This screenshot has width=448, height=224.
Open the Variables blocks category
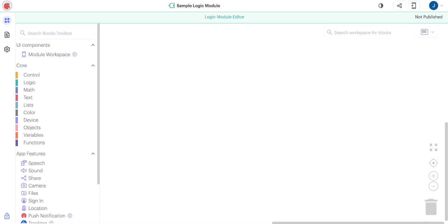click(33, 135)
